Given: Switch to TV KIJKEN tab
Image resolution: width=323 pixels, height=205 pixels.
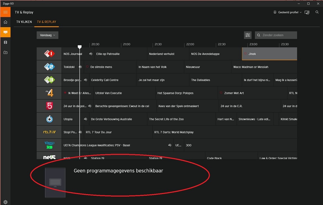Looking at the screenshot, I should (x=24, y=22).
